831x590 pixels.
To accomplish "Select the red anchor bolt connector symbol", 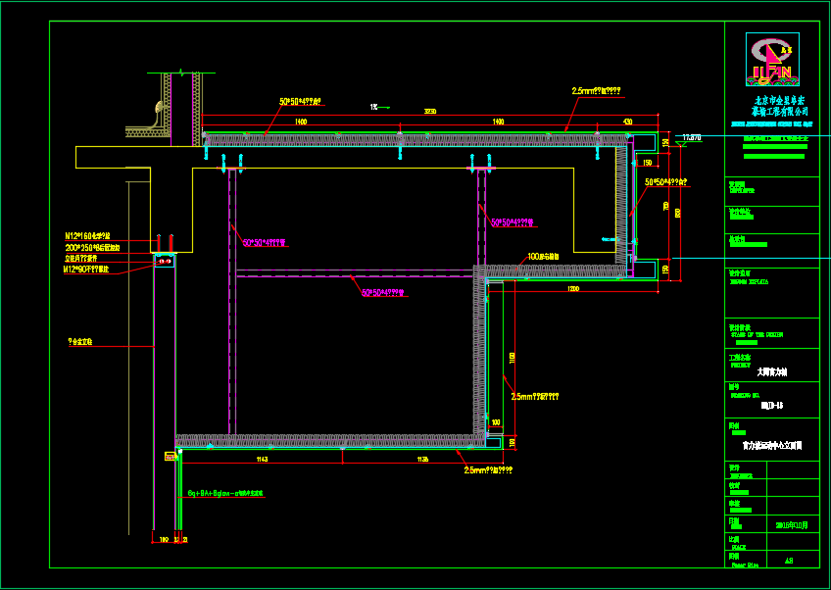I will (165, 260).
